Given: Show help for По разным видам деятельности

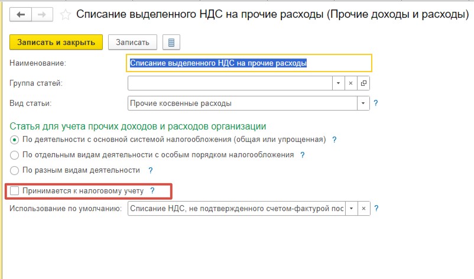Looking at the screenshot, I should click(150, 170).
